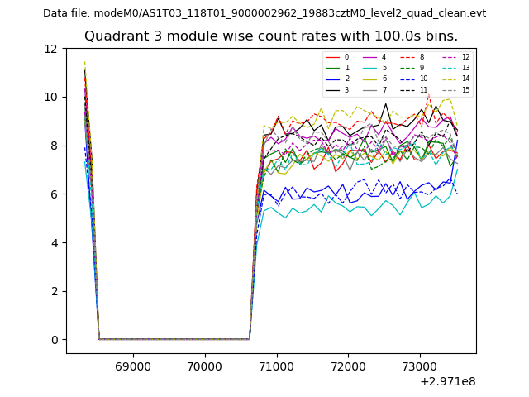Click the gray solid legend entry 7

tap(376, 89)
